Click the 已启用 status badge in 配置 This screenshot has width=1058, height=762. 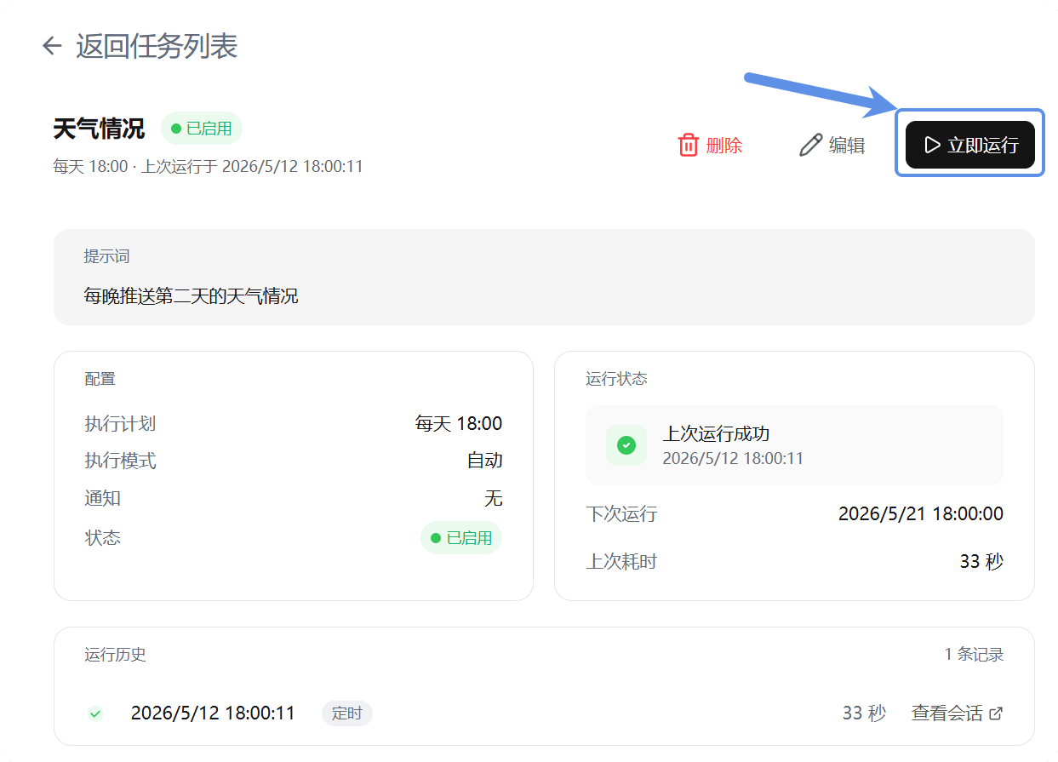(461, 538)
